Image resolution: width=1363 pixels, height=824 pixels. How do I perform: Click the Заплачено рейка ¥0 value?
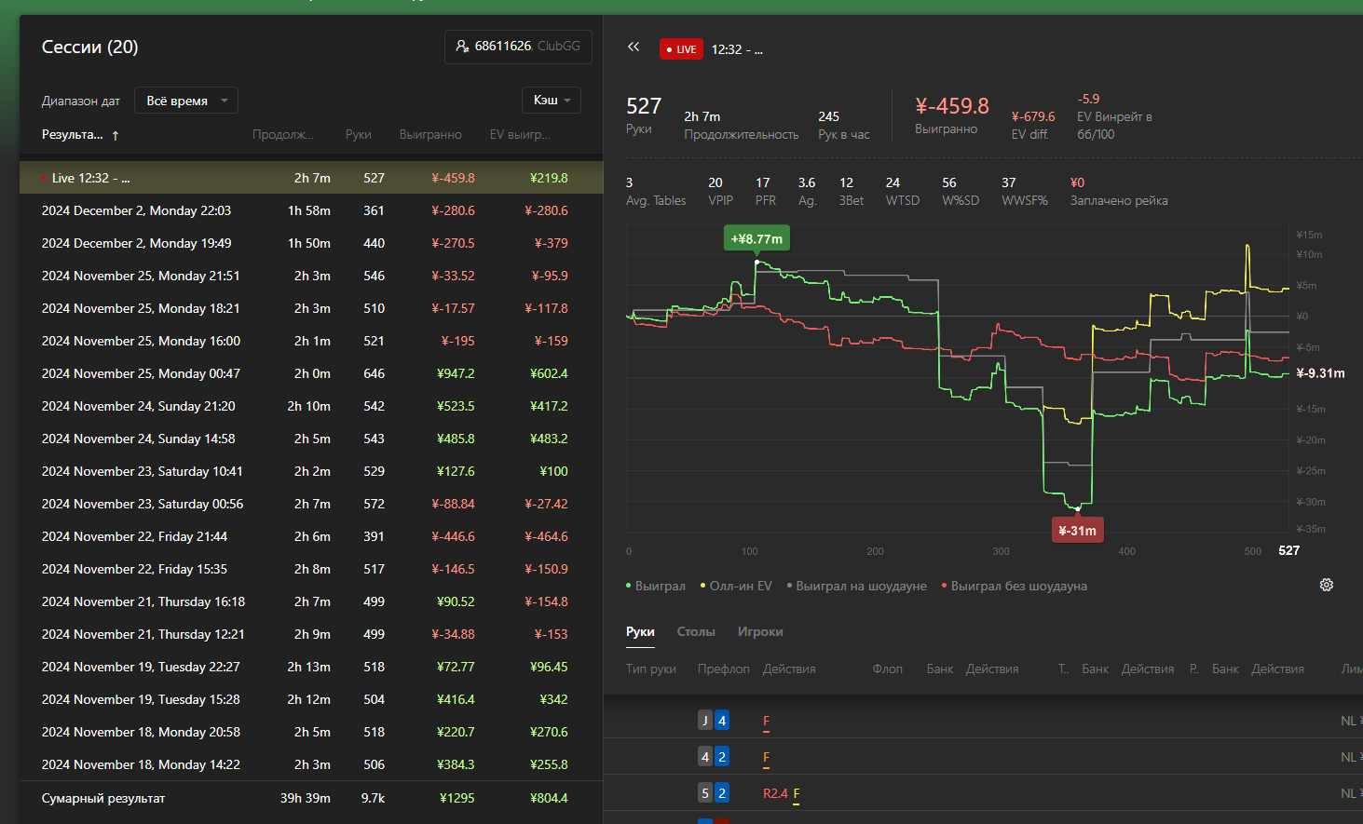point(1077,182)
